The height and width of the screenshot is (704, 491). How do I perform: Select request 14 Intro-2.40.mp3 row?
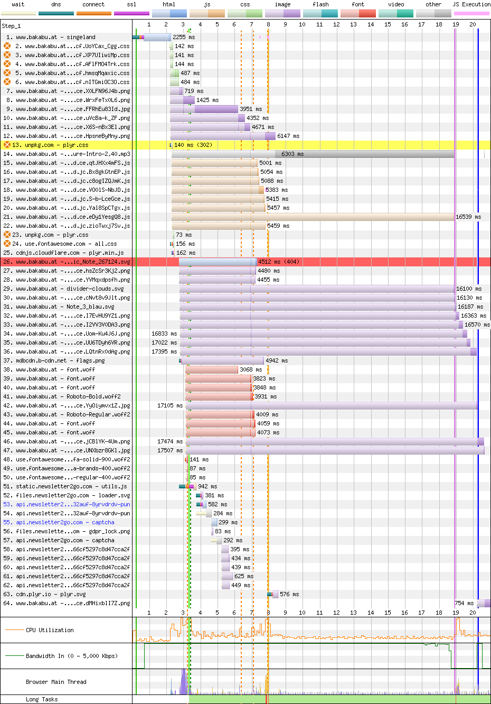pyautogui.click(x=66, y=154)
